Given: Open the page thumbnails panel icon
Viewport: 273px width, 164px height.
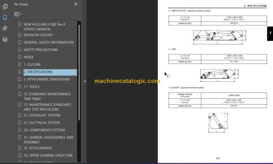Looking at the screenshot, I should [5, 6].
